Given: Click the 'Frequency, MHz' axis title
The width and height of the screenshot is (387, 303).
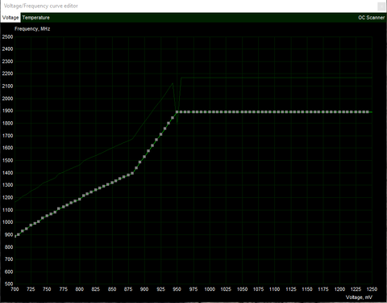Looking at the screenshot, I should (x=32, y=29).
